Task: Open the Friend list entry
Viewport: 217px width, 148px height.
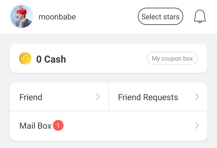Action: [31, 97]
